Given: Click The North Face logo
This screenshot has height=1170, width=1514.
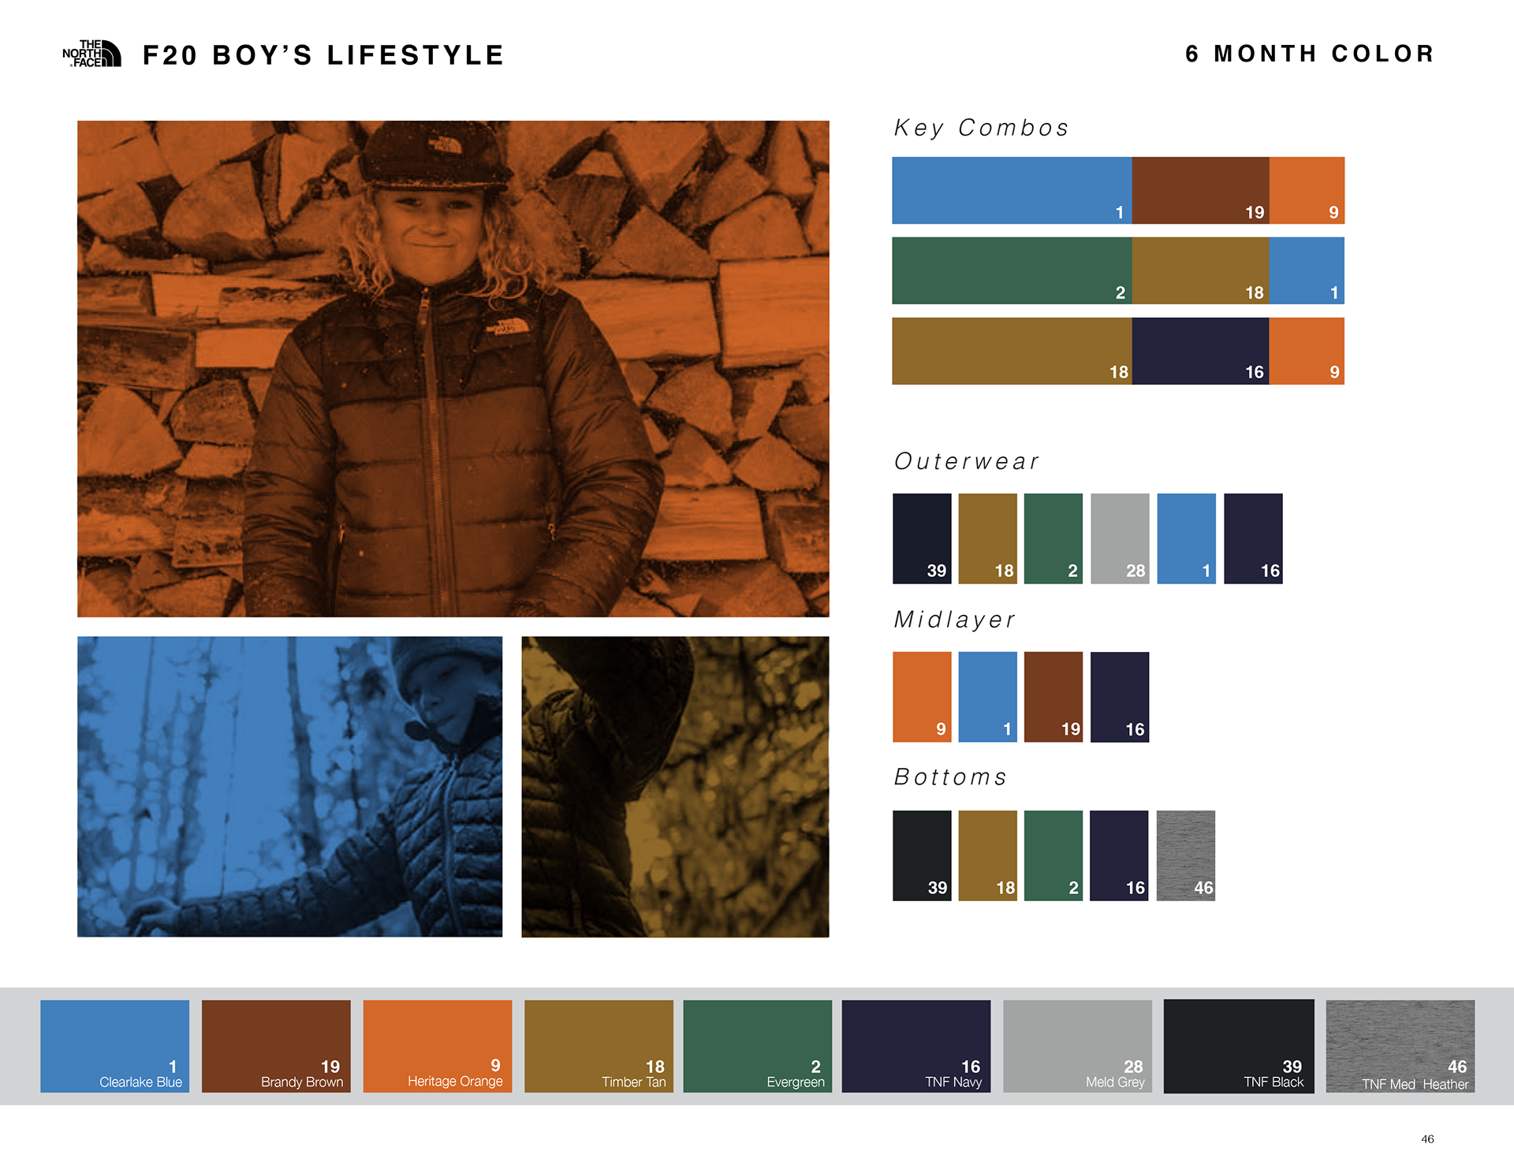Looking at the screenshot, I should 91,54.
